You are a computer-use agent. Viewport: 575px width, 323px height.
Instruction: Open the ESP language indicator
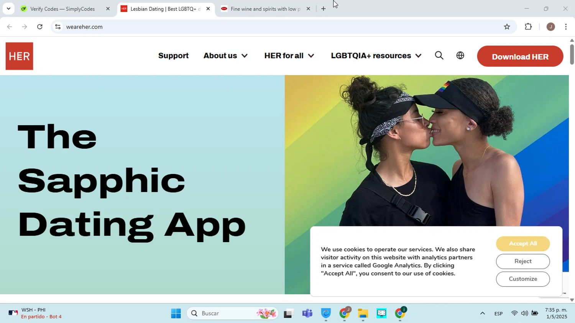point(498,313)
